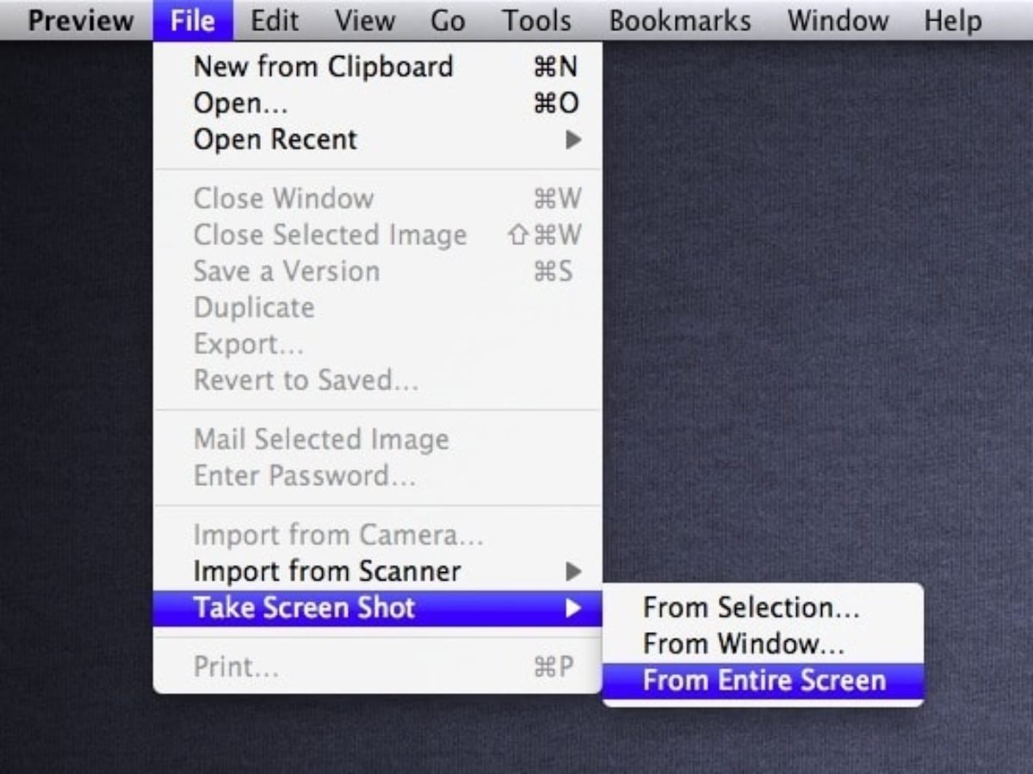Image resolution: width=1033 pixels, height=774 pixels.
Task: Click the greyed Enter Password... item
Action: pos(377,476)
